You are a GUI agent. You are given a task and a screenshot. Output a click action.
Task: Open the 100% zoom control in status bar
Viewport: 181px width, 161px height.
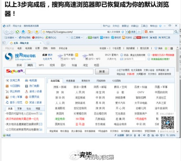(x=171, y=135)
